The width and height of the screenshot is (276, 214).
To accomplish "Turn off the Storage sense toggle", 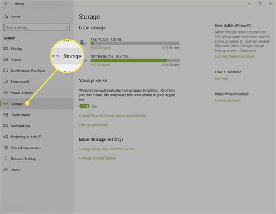I will pos(84,106).
